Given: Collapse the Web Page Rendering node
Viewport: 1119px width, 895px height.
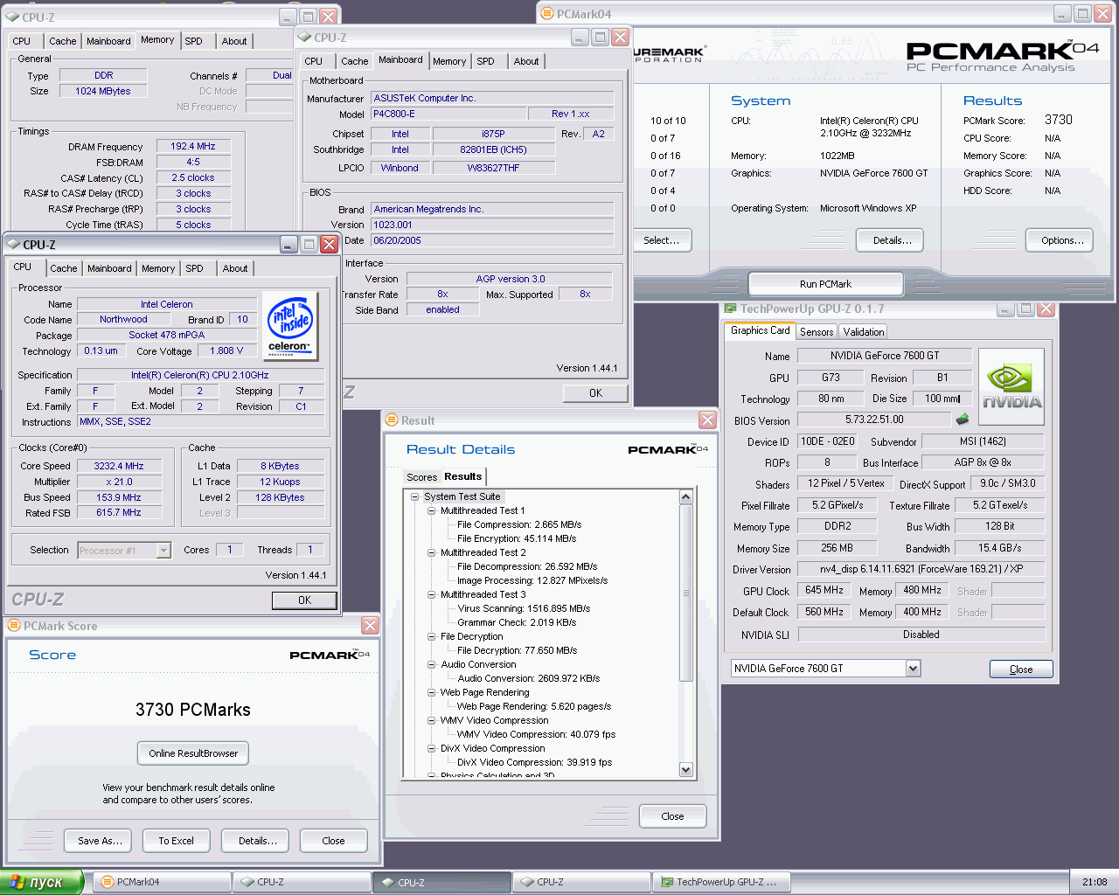Looking at the screenshot, I should point(432,692).
